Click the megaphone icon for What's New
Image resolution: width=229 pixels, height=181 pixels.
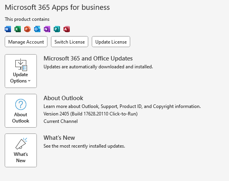(x=21, y=143)
